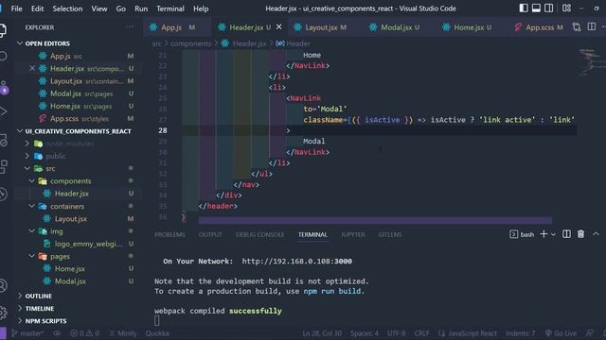Collapse the components folder
The image size is (606, 340).
[x=70, y=180]
